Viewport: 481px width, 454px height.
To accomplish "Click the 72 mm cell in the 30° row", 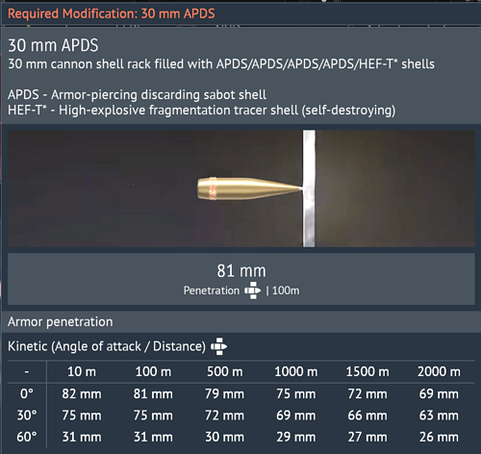I will (x=224, y=416).
